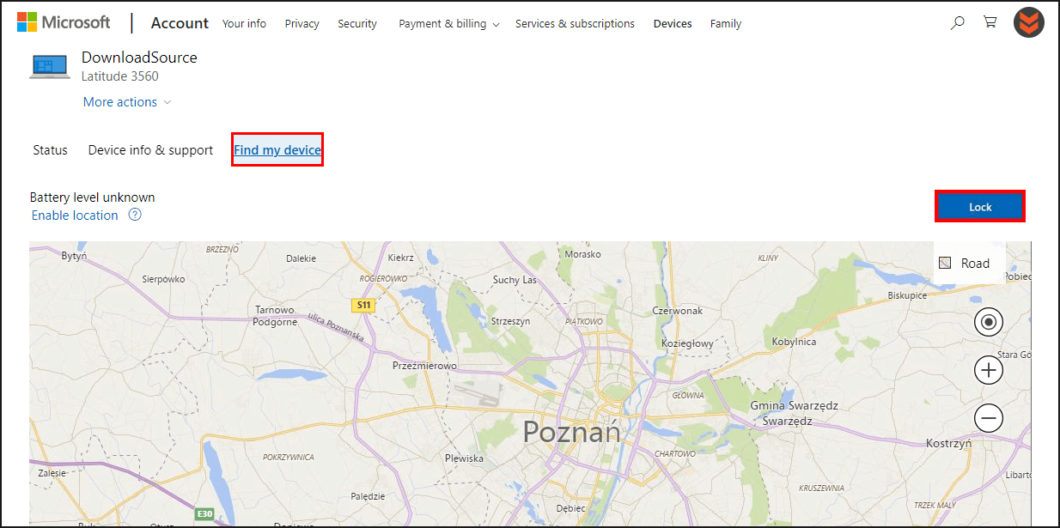Open the account profile avatar
The width and height of the screenshot is (1060, 528).
pos(1029,23)
